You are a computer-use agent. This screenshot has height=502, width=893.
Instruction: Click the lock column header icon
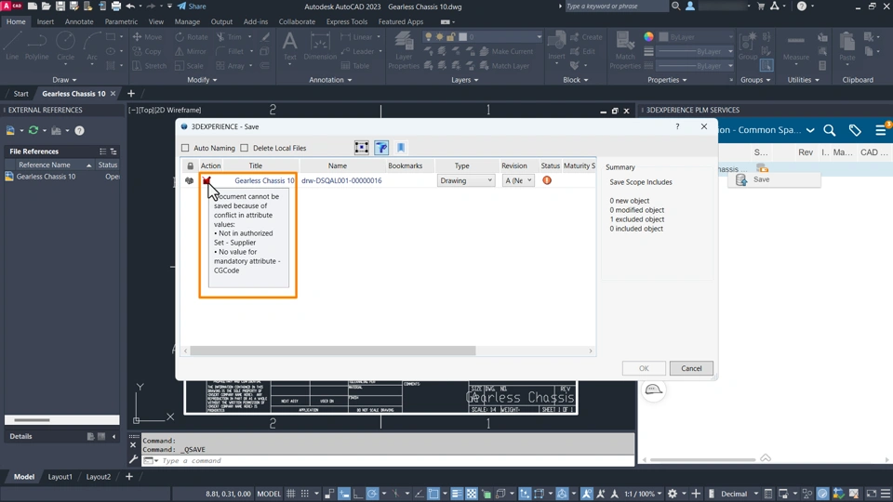pyautogui.click(x=190, y=165)
